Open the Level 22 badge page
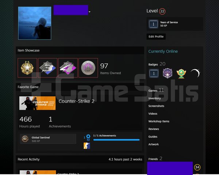 coord(162,11)
